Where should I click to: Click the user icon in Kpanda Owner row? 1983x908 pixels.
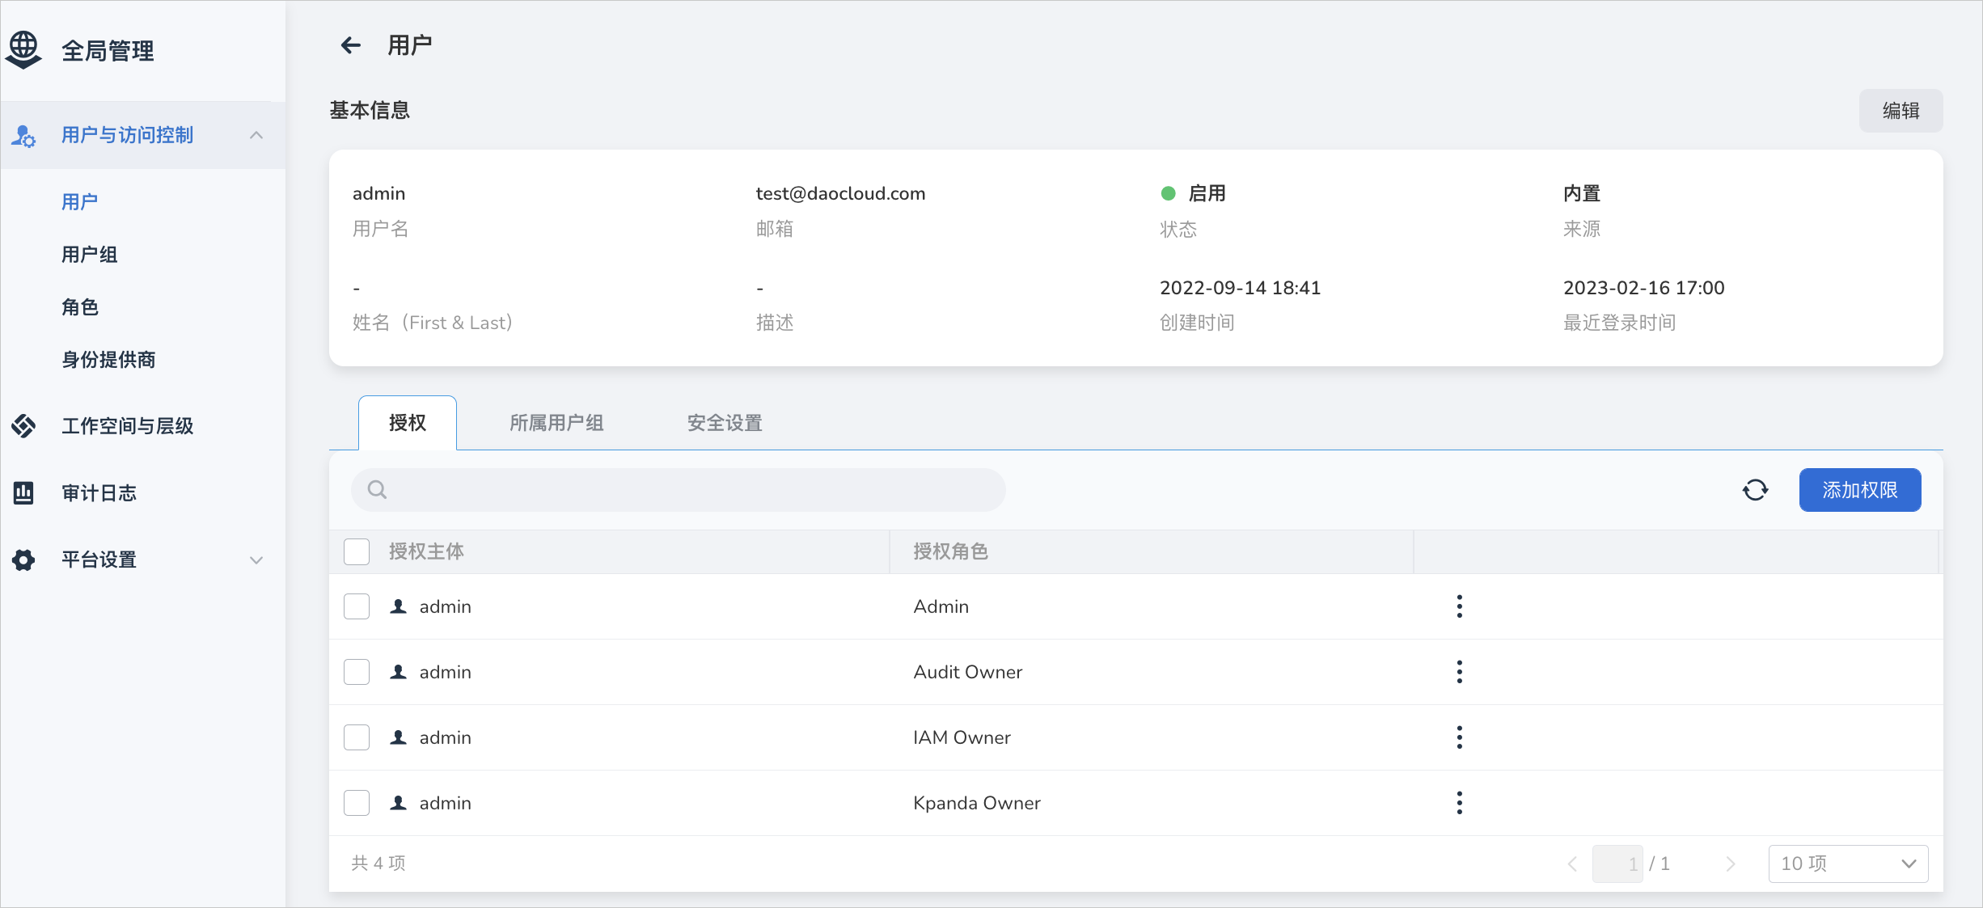(398, 803)
